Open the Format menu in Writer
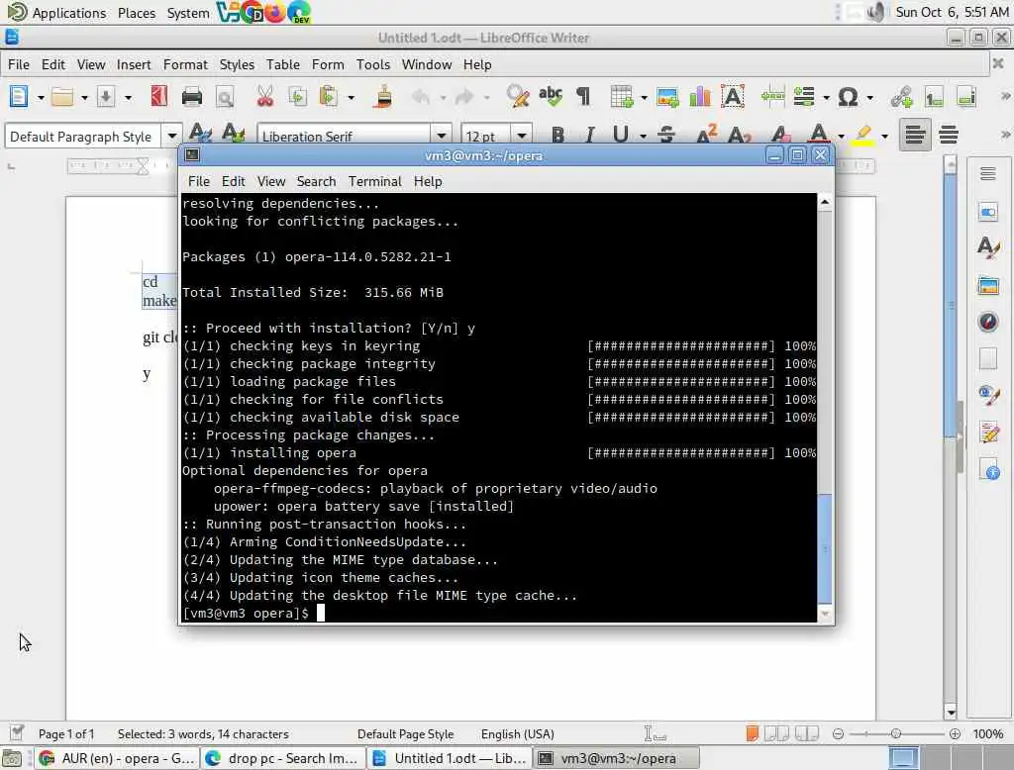1014x770 pixels. (x=185, y=64)
